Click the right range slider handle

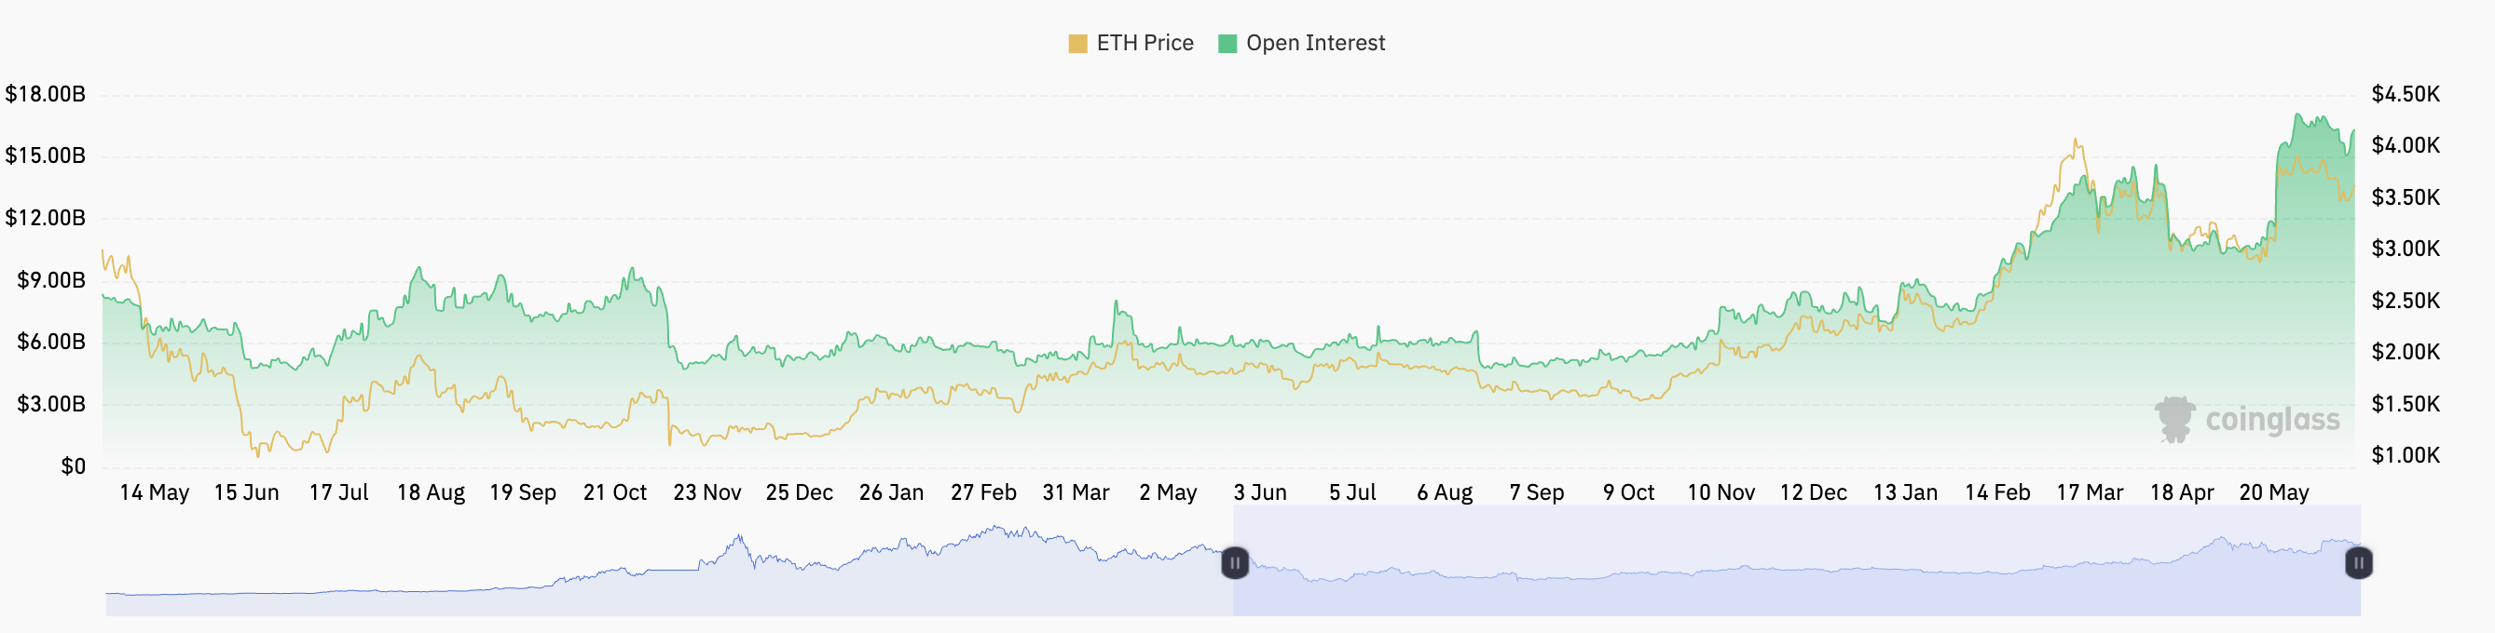(2358, 562)
